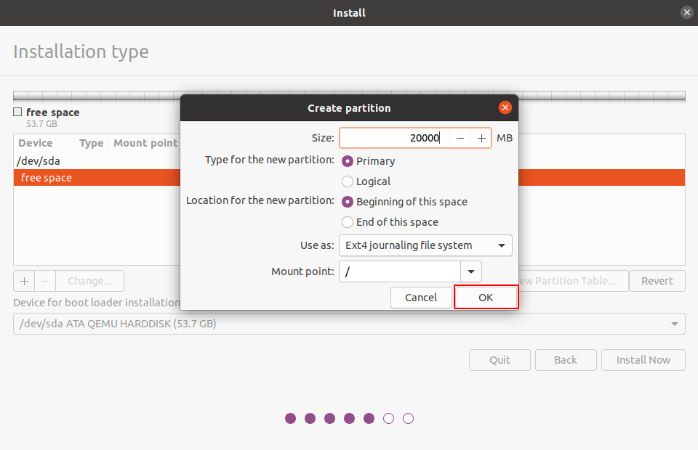Screen dimensions: 698x450
Task: Click the minus button to decrease partition size
Action: [x=460, y=138]
